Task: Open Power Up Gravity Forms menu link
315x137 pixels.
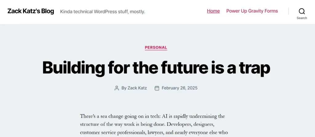Action: coord(252,11)
